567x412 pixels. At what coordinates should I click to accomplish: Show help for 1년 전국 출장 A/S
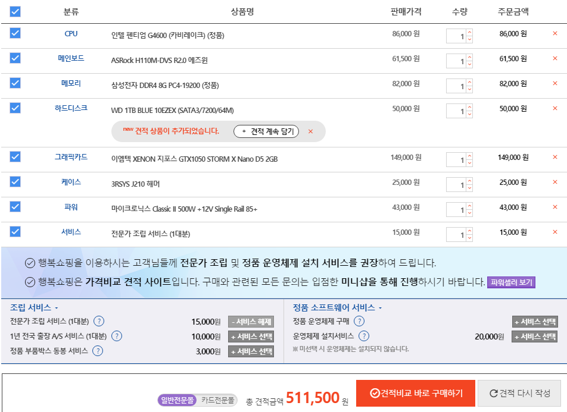pos(117,336)
